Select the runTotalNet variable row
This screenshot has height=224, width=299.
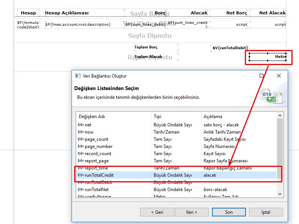pos(98,189)
